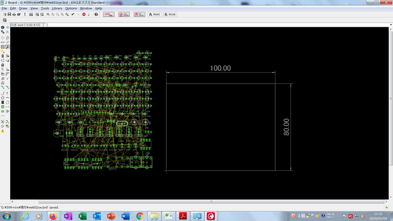Click the red Stop command icon
This screenshot has width=393, height=221.
[84, 14]
